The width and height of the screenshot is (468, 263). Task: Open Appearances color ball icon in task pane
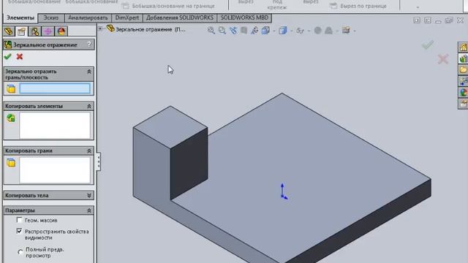pos(463,92)
